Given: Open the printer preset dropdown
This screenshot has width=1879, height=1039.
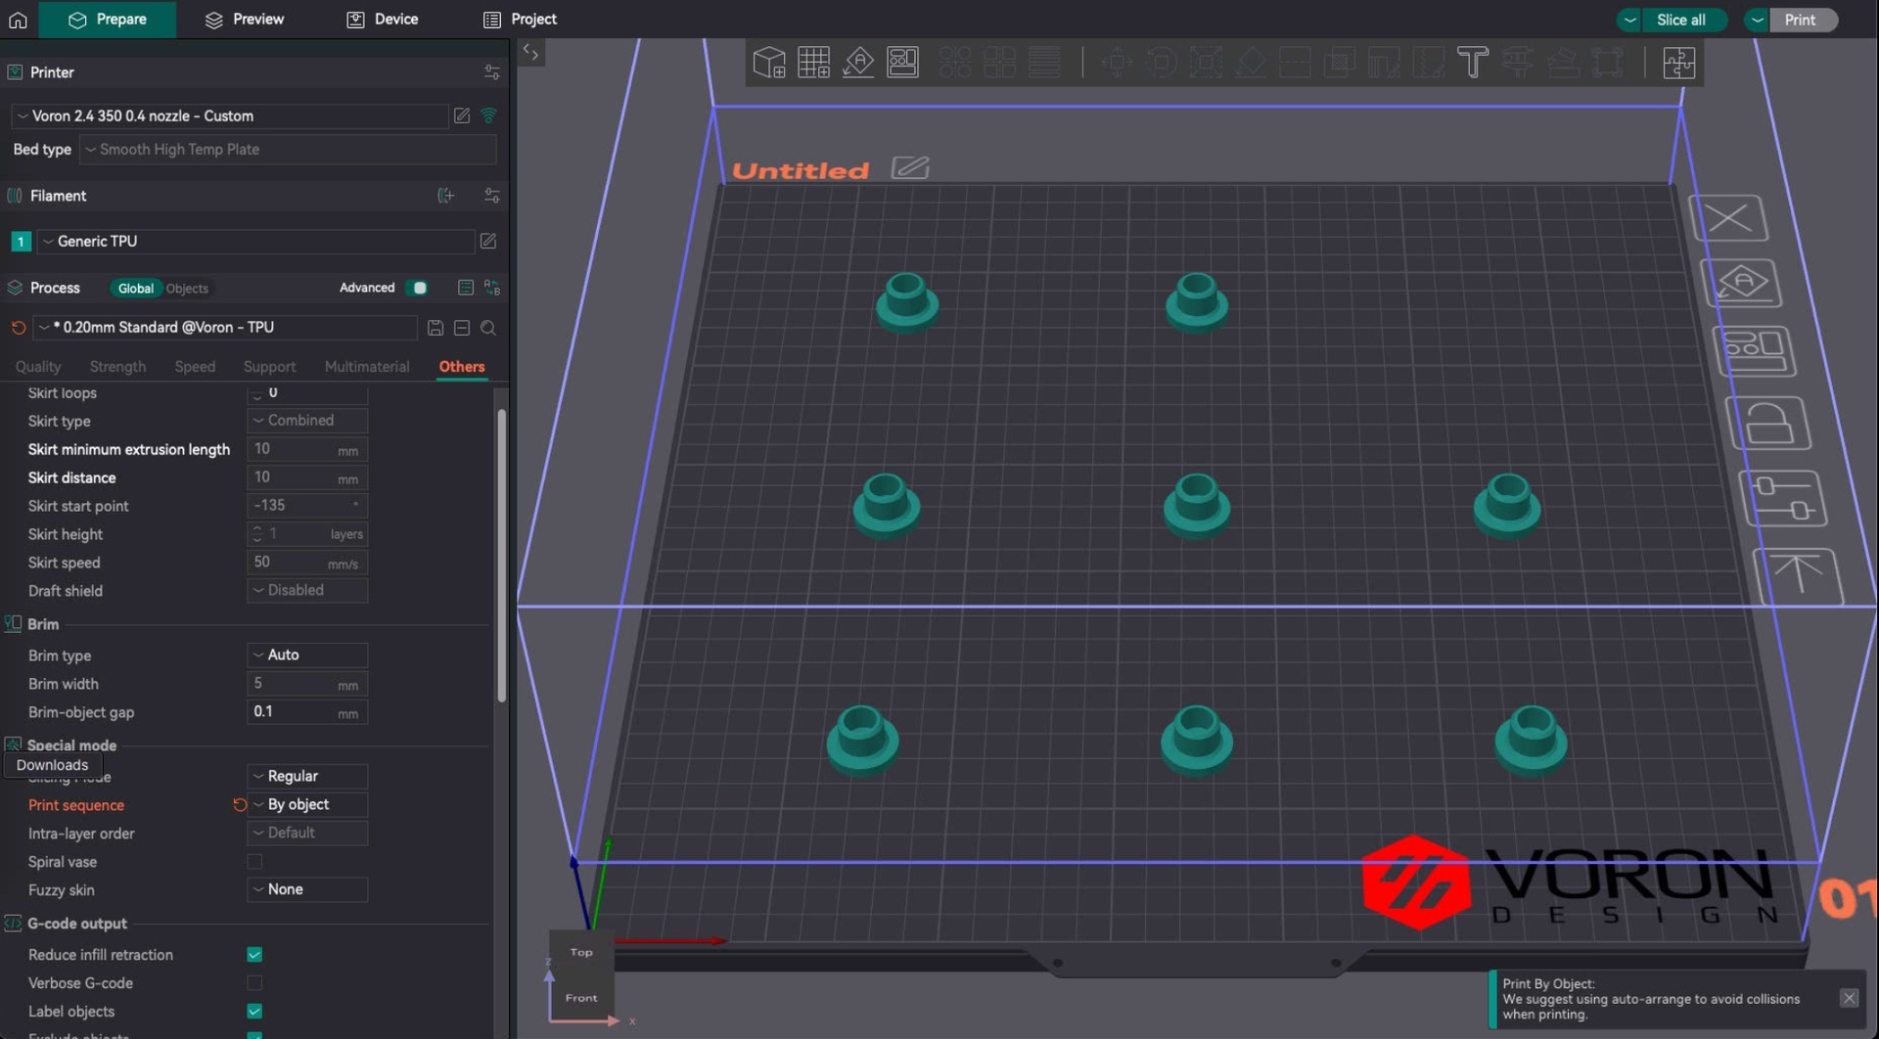Looking at the screenshot, I should pos(230,115).
